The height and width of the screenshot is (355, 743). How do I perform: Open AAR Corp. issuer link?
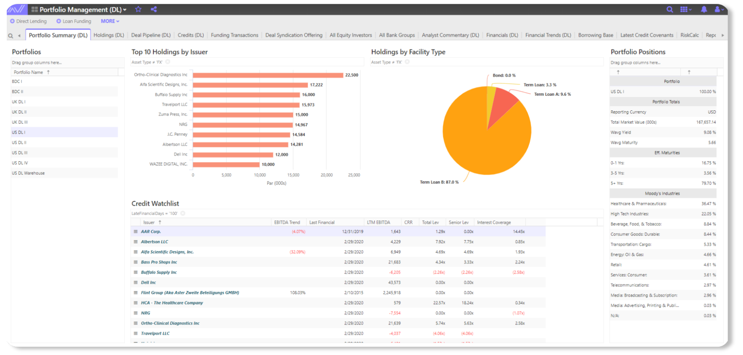[x=151, y=232]
